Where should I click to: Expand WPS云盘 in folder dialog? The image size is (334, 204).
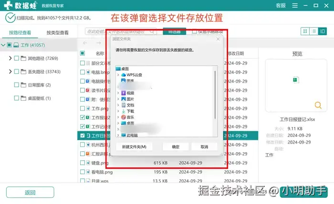pyautogui.click(x=118, y=75)
